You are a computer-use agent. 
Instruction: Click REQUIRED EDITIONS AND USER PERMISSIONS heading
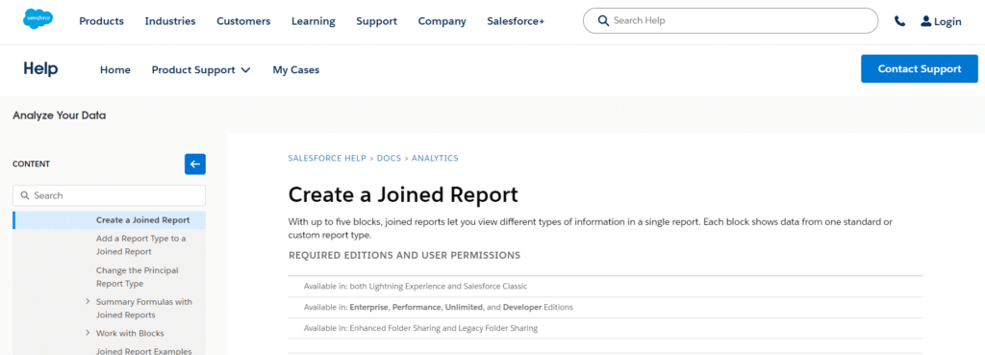[x=405, y=255]
